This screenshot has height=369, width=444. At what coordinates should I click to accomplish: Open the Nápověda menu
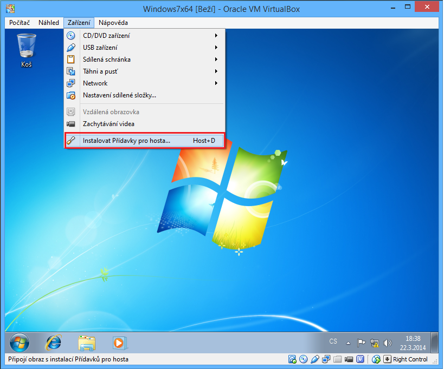113,23
